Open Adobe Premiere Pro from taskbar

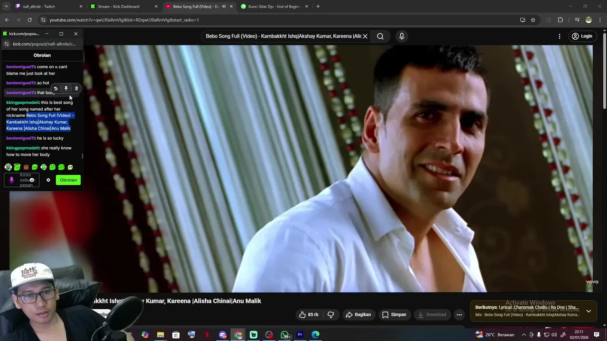[300, 335]
